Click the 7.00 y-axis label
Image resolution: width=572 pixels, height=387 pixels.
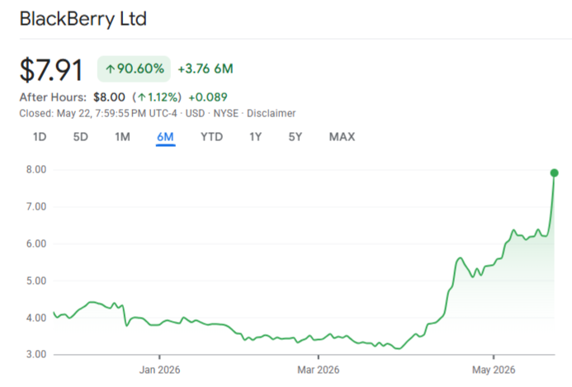36,207
